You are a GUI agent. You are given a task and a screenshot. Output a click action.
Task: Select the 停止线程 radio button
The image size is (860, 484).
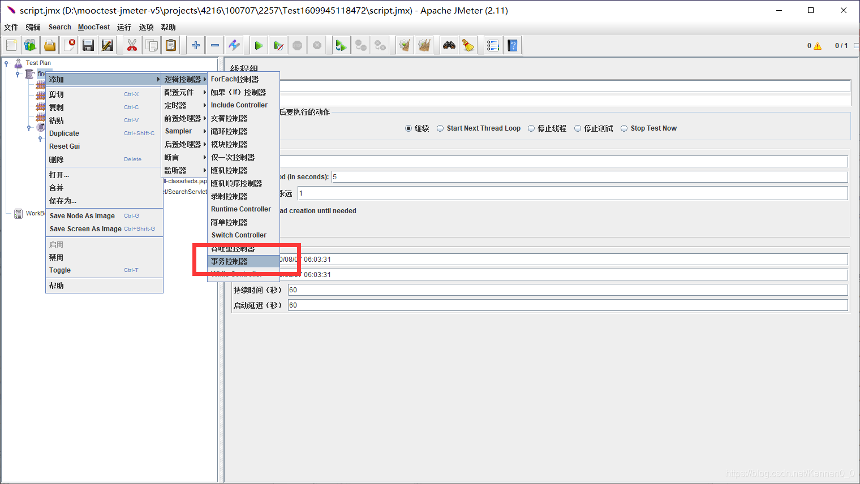531,128
